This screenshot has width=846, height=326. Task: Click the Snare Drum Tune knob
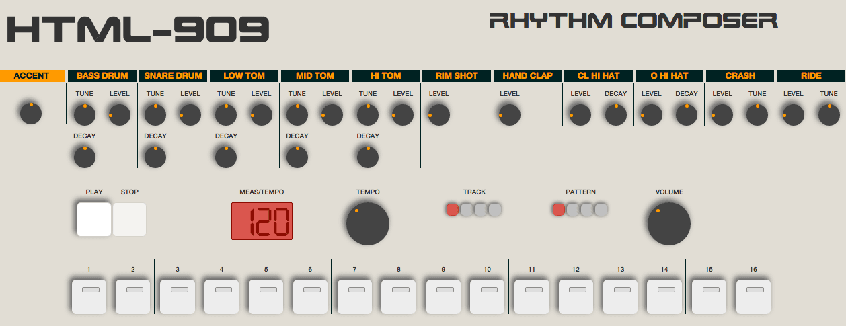click(155, 115)
